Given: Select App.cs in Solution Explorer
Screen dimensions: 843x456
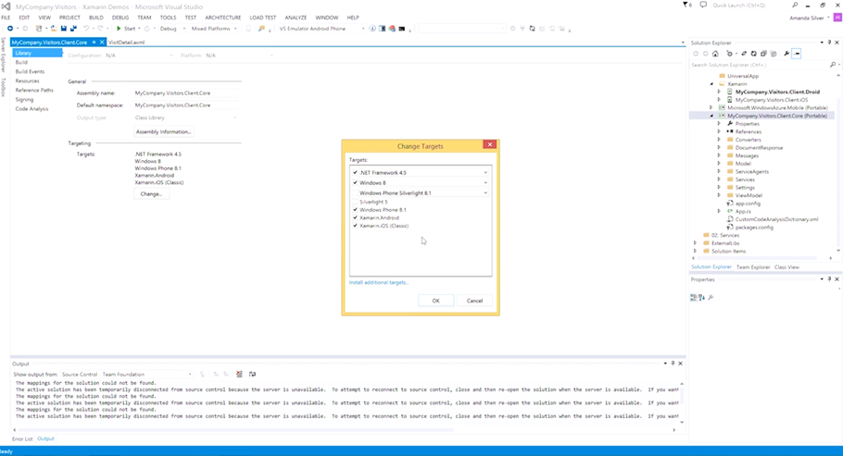Looking at the screenshot, I should point(743,212).
